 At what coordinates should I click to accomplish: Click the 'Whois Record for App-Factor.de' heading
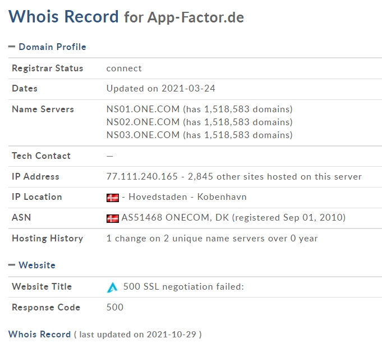click(126, 17)
